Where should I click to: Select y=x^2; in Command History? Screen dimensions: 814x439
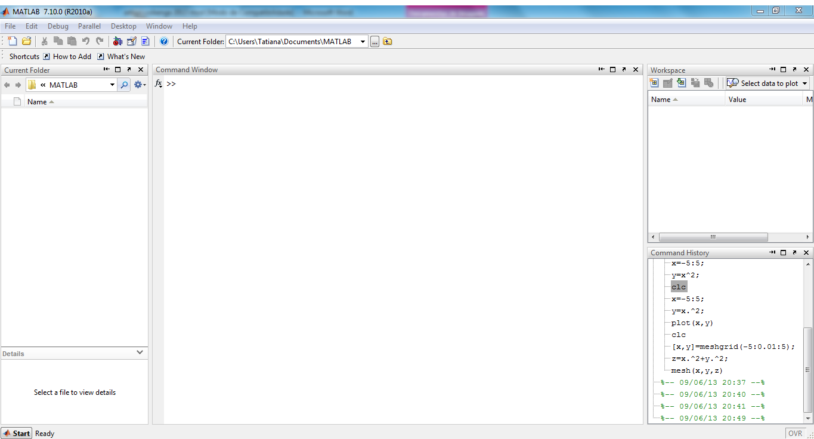click(685, 275)
